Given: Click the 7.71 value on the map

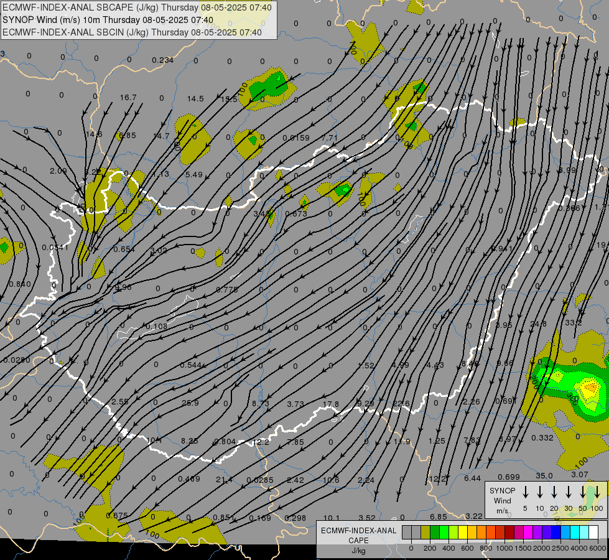Looking at the screenshot, I should tap(330, 138).
